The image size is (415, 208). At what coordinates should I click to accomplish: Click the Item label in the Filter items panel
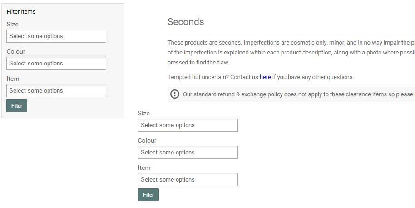(13, 79)
